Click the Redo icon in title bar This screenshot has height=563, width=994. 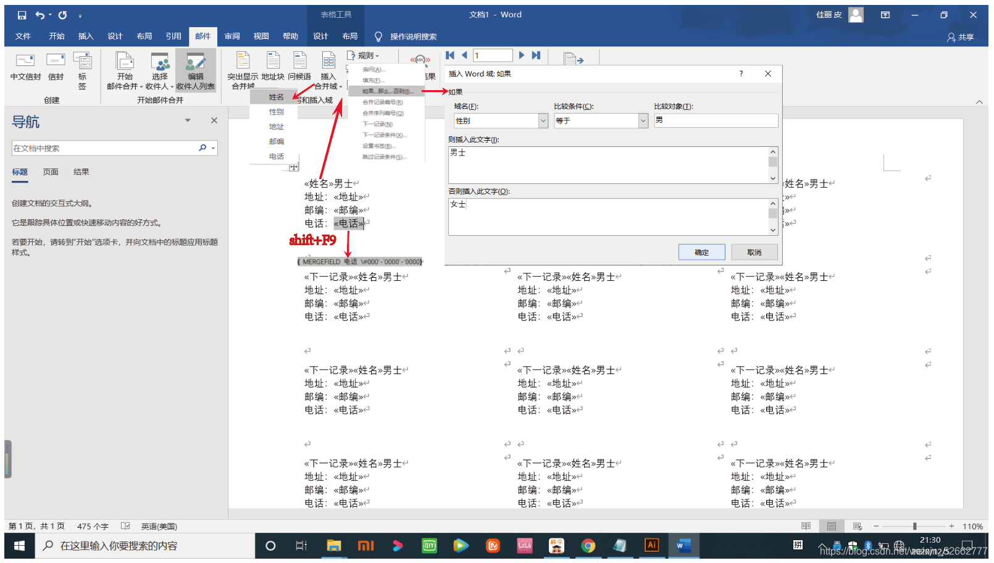[x=62, y=15]
